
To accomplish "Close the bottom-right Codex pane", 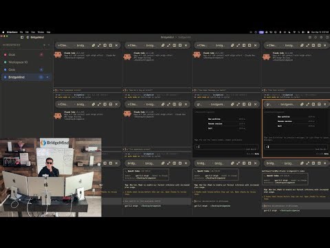I will [x=324, y=163].
